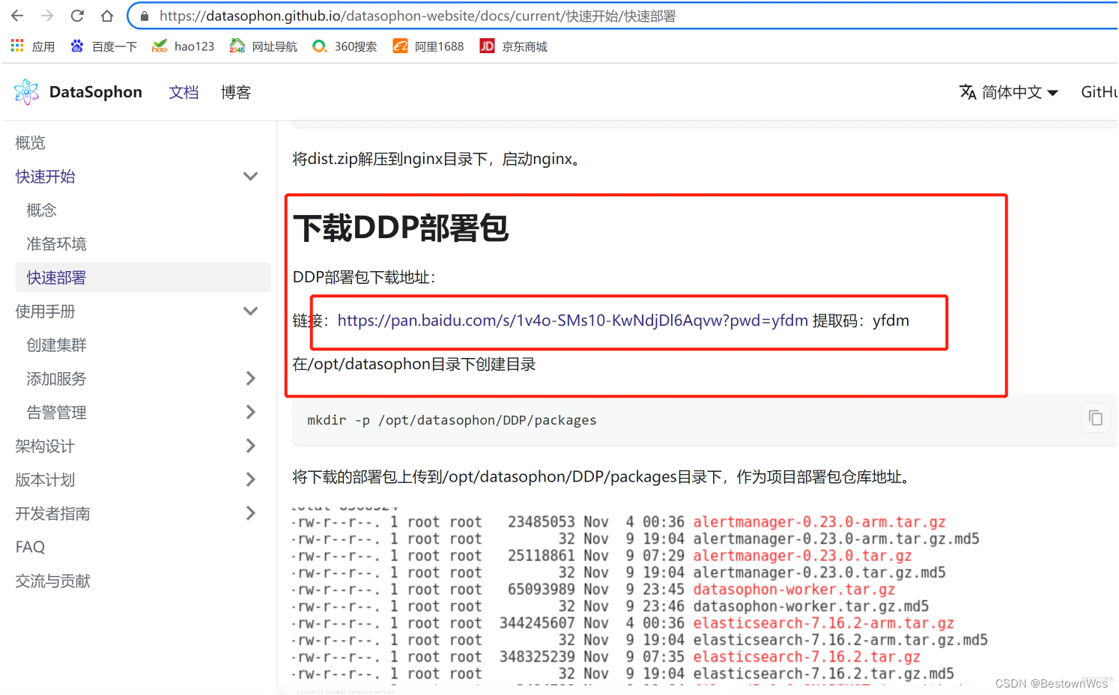The width and height of the screenshot is (1119, 695).
Task: Expand 架构设计 with its chevron
Action: 251,446
